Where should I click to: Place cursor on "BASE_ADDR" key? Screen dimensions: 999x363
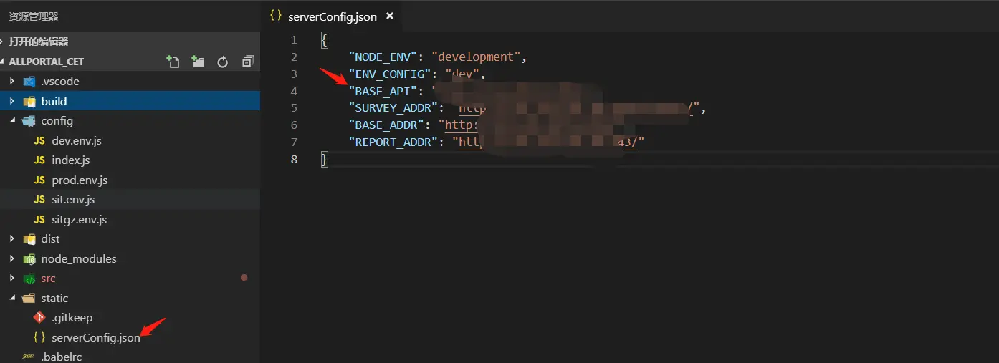click(386, 125)
